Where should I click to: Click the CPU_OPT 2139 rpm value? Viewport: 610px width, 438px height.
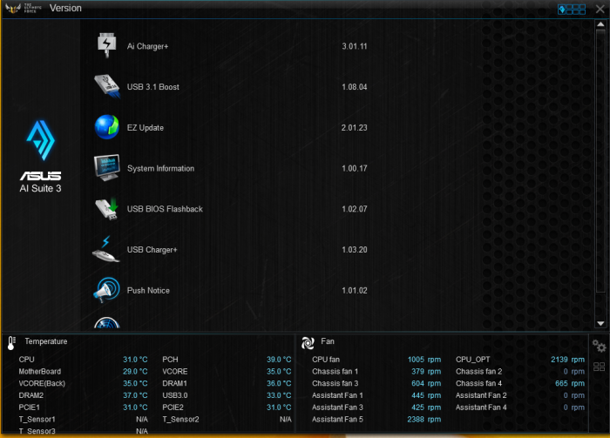(x=567, y=360)
